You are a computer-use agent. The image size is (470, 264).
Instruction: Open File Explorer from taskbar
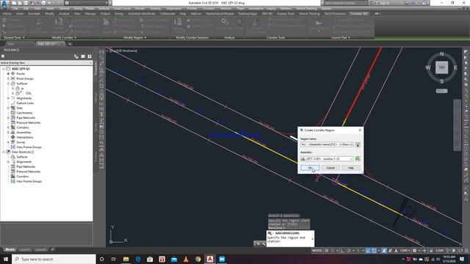pyautogui.click(x=126, y=259)
